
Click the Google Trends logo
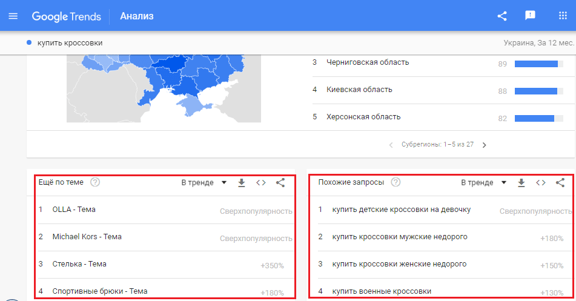click(66, 16)
